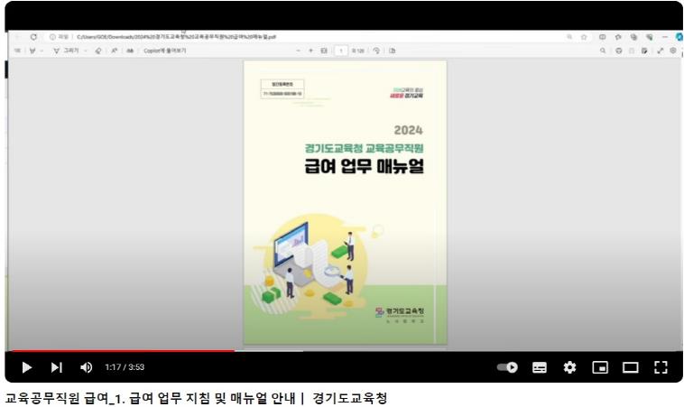The height and width of the screenshot is (407, 684).
Task: Toggle the autoplay switch
Action: [x=507, y=367]
